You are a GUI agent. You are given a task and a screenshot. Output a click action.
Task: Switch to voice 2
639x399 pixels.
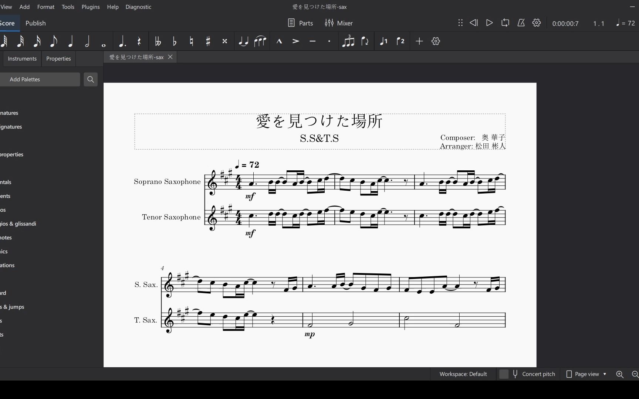point(400,41)
